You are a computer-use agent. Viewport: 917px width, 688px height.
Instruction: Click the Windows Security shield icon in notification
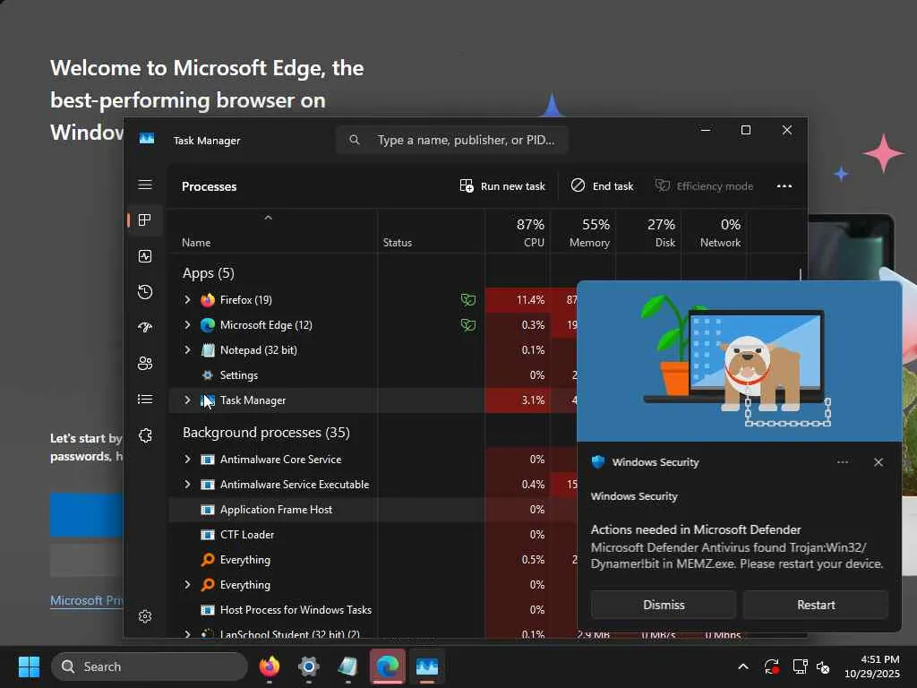tap(597, 462)
